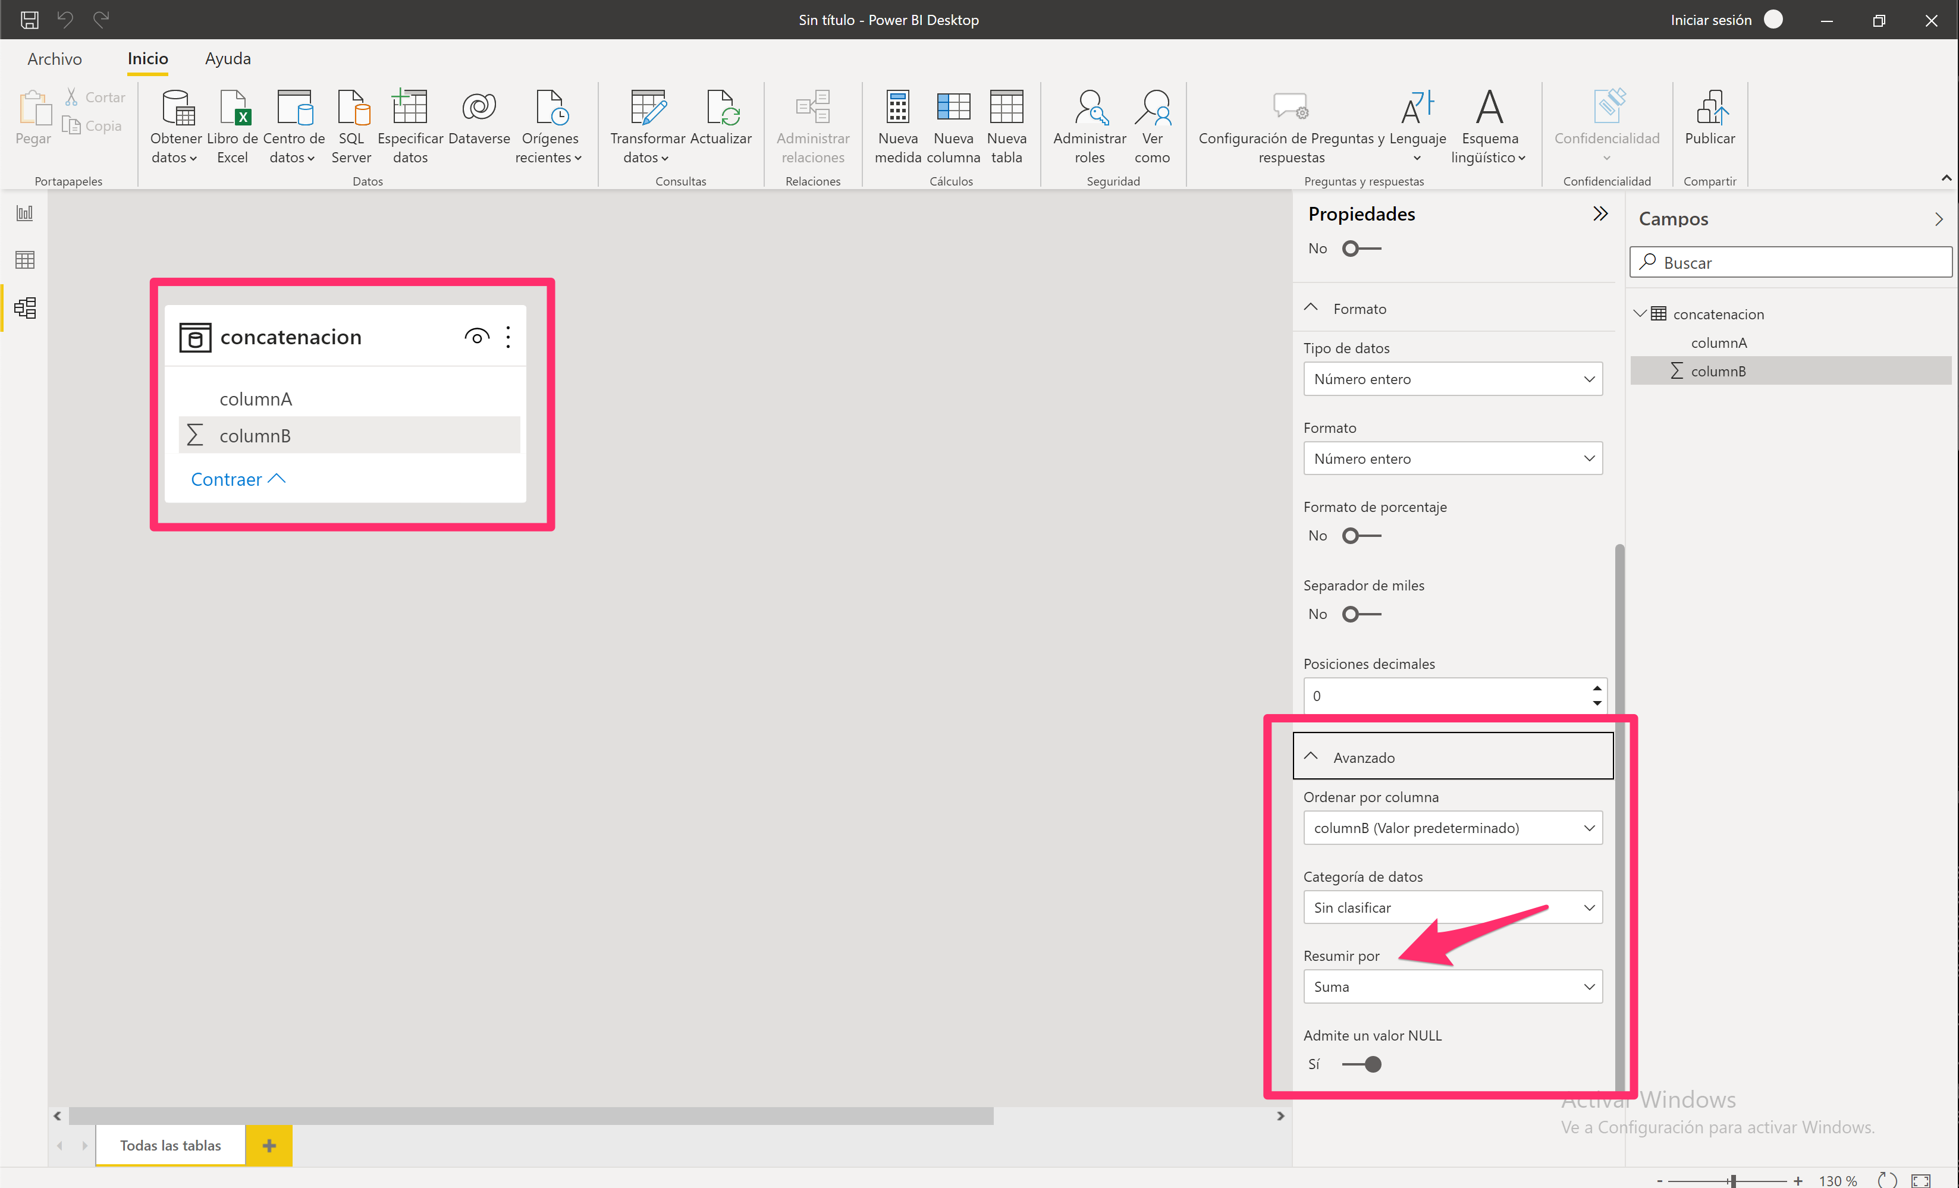Click zoom in plus button
Screen dimensions: 1959x1188
[1798, 1180]
